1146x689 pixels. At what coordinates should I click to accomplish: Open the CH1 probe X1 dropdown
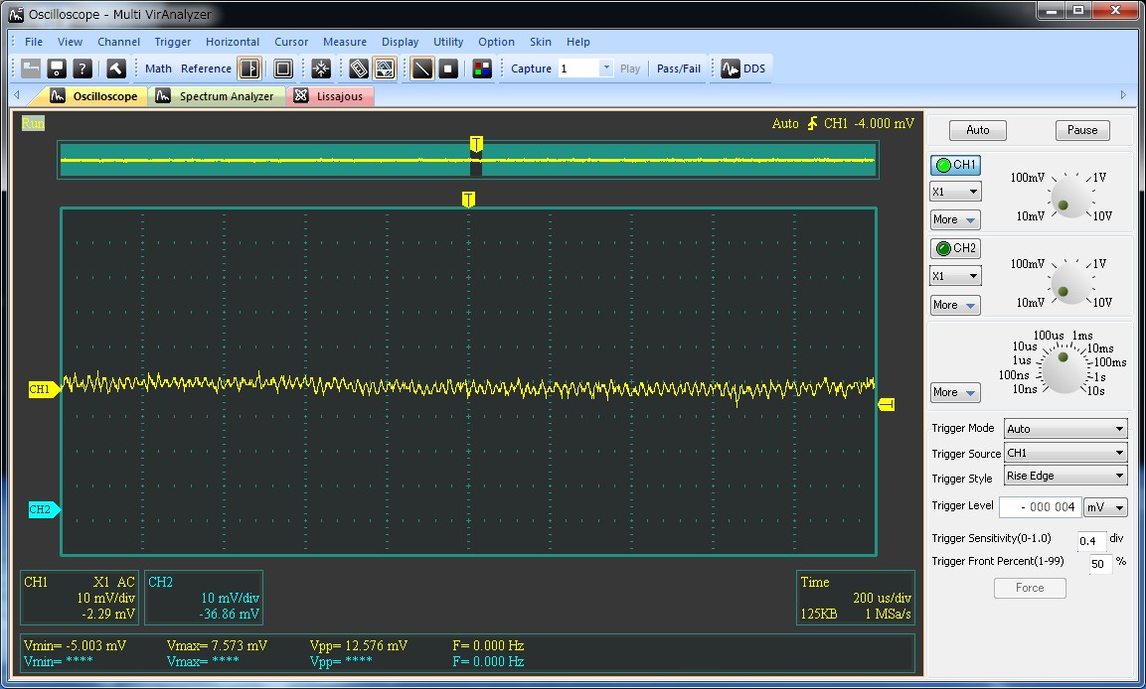tap(955, 192)
